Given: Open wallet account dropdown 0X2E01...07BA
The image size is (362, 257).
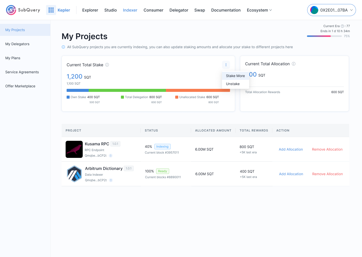Looking at the screenshot, I should pos(331,10).
